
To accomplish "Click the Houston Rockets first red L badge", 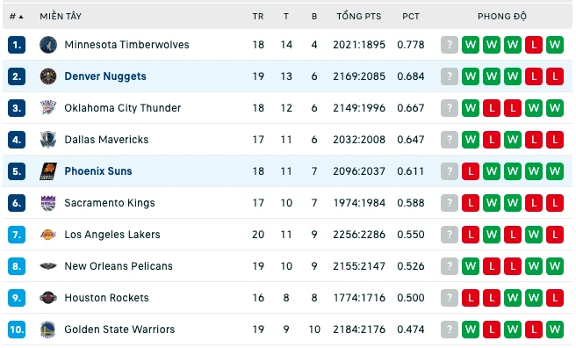I will [471, 298].
